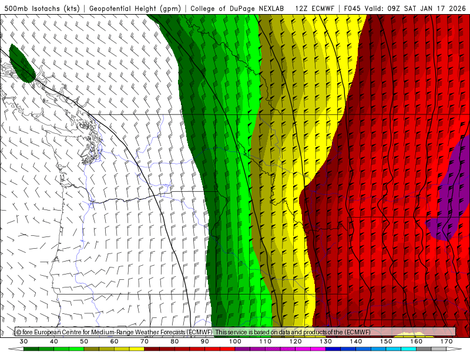470x352 pixels.
Task: Click the '500mb Isotachs (kts)' title text
Action: point(42,8)
